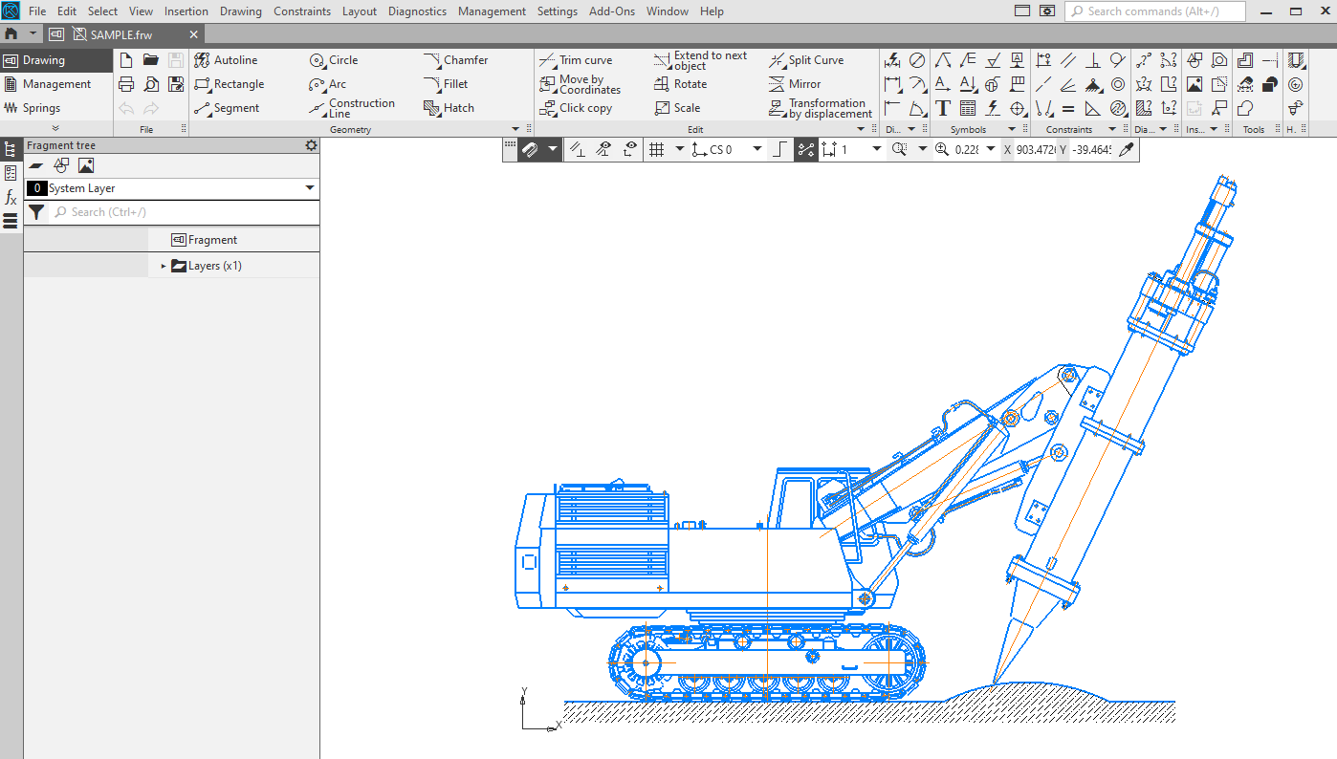Toggle the grid display button
Viewport: 1337px width, 759px height.
click(x=656, y=149)
